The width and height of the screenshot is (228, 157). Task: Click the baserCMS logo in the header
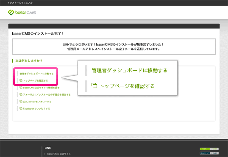22,13
